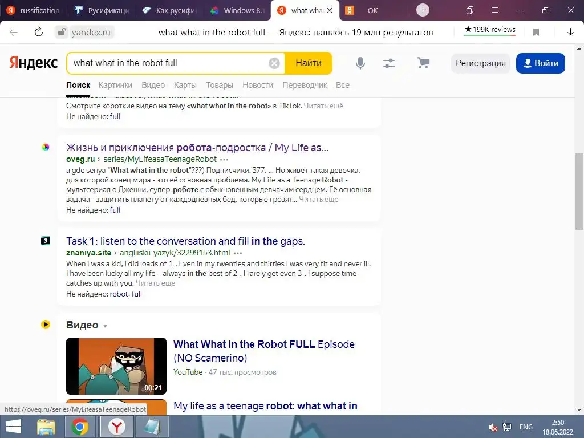Click the oveg.ru result favicon
The width and height of the screenshot is (584, 438).
[46, 147]
